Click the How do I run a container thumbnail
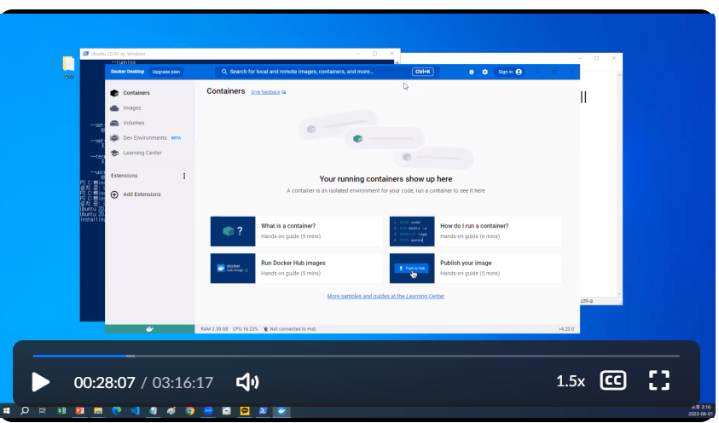The image size is (719, 423). point(413,232)
